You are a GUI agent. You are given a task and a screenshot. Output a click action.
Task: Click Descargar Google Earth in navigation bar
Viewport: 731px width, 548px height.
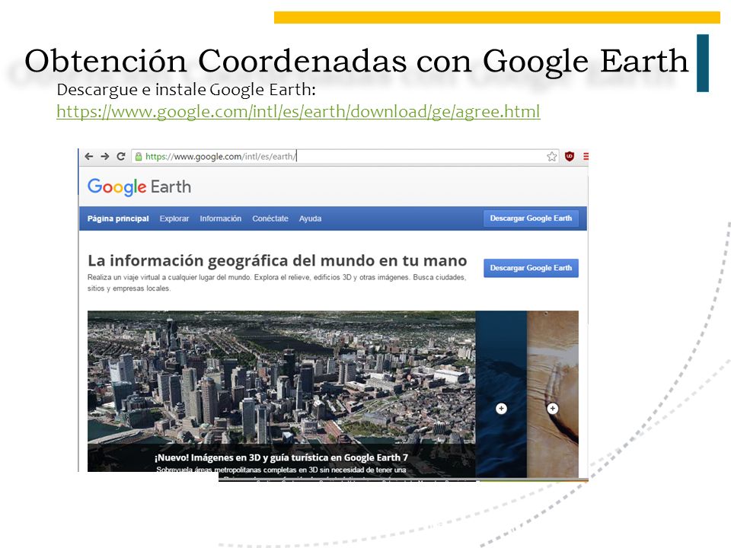531,218
